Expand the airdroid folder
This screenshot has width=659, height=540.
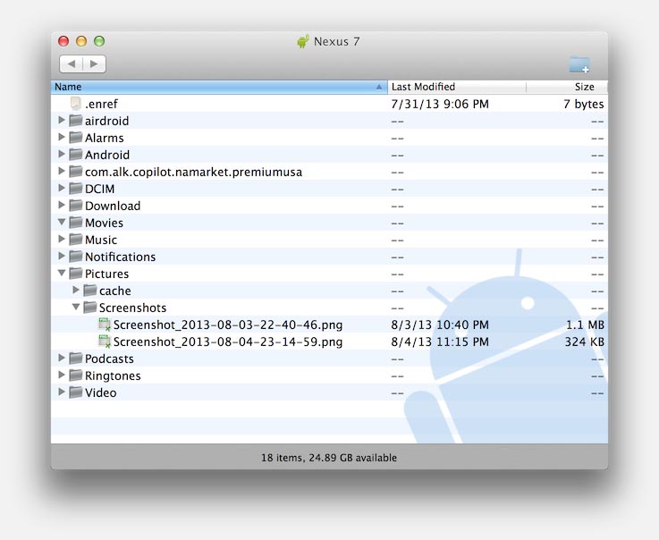62,120
